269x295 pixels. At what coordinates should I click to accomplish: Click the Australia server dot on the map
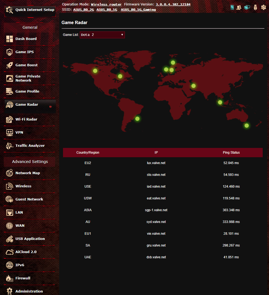pyautogui.click(x=247, y=125)
